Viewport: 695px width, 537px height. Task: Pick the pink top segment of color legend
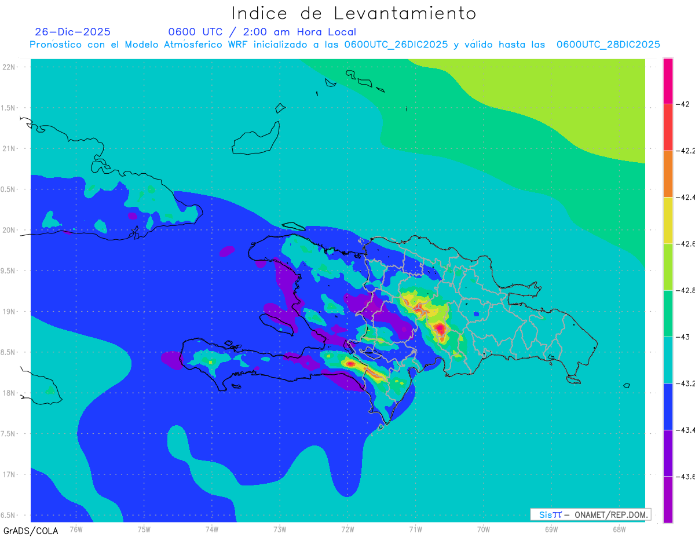[x=668, y=81]
